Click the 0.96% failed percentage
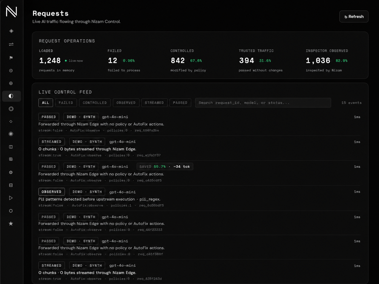 click(129, 61)
